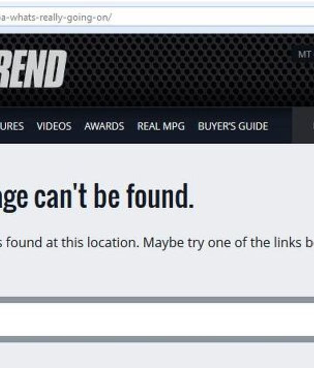This screenshot has width=314, height=368.
Task: Open the VIDEOS navigation item
Action: (x=54, y=126)
